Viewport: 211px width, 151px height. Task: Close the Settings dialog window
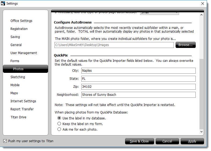click(x=202, y=3)
